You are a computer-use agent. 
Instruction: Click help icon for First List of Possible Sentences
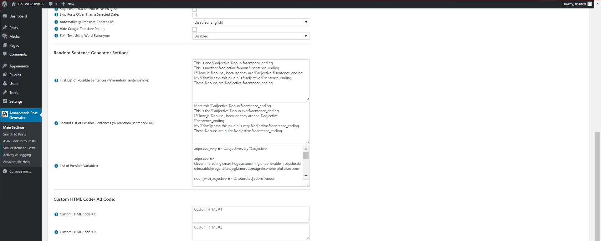click(x=56, y=80)
